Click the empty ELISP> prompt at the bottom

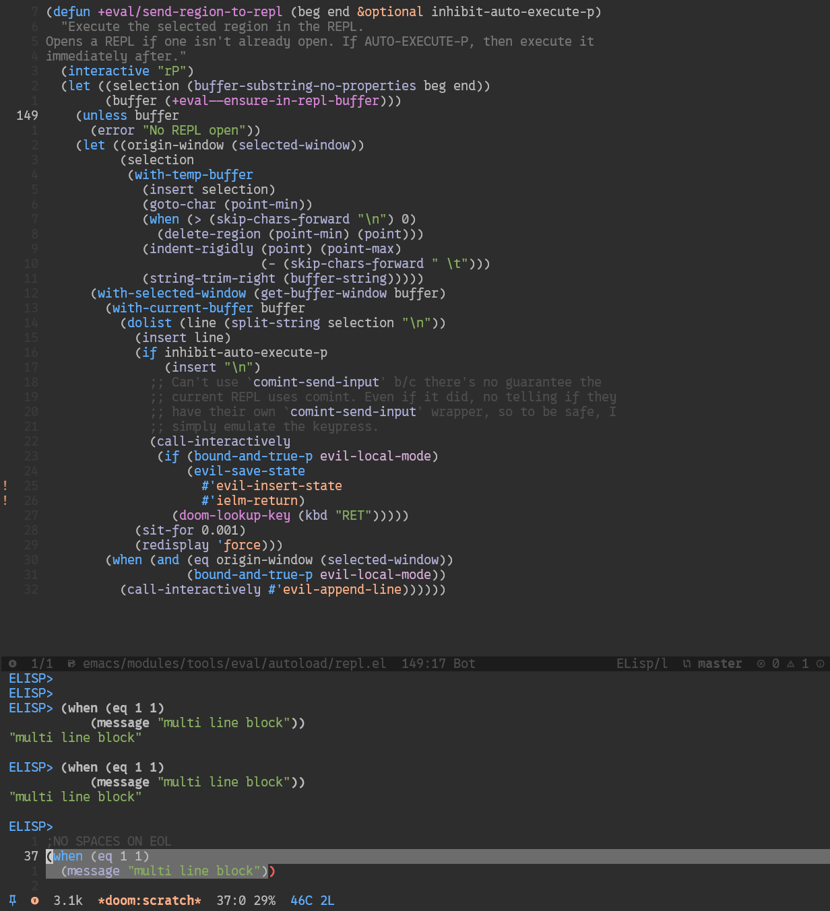pos(31,826)
